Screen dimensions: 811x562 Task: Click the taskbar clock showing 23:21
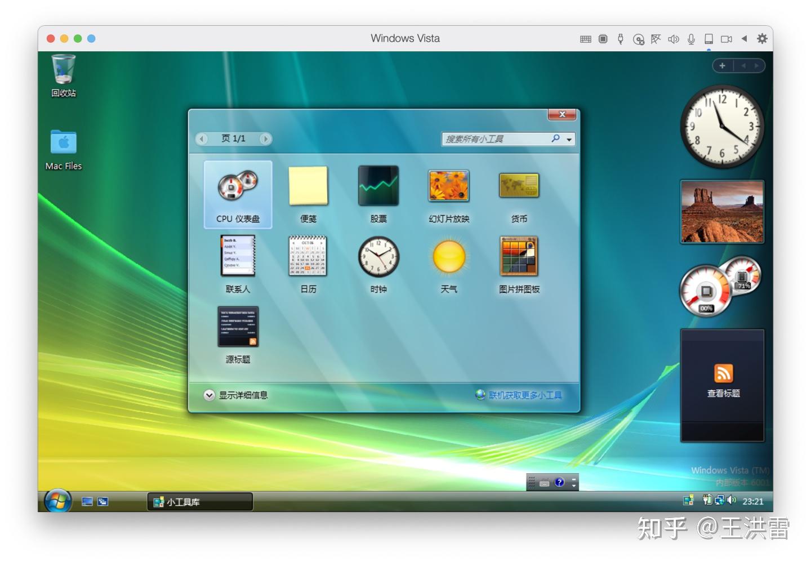753,501
